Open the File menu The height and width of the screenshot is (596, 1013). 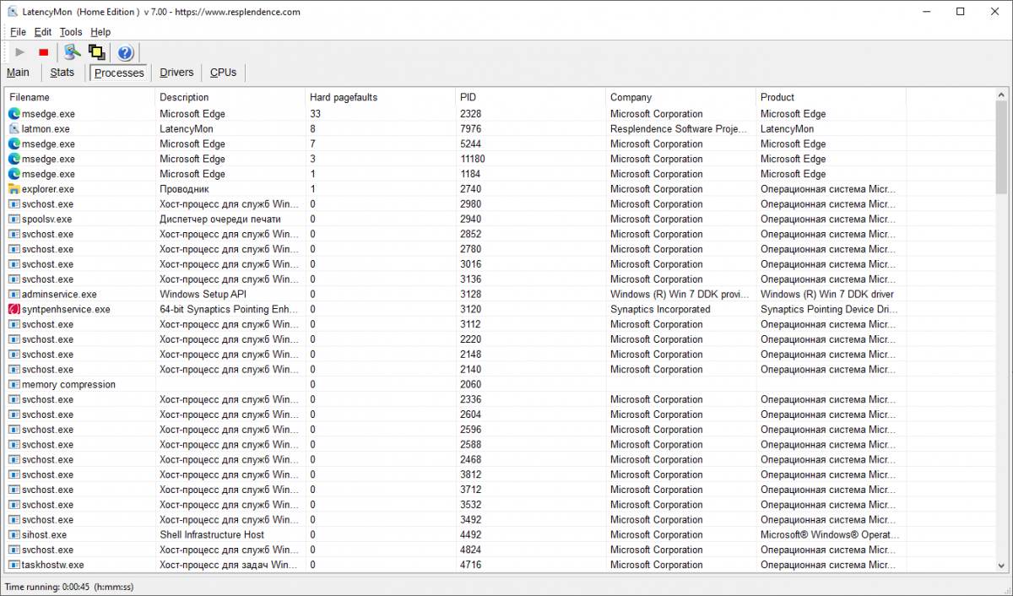click(x=18, y=32)
